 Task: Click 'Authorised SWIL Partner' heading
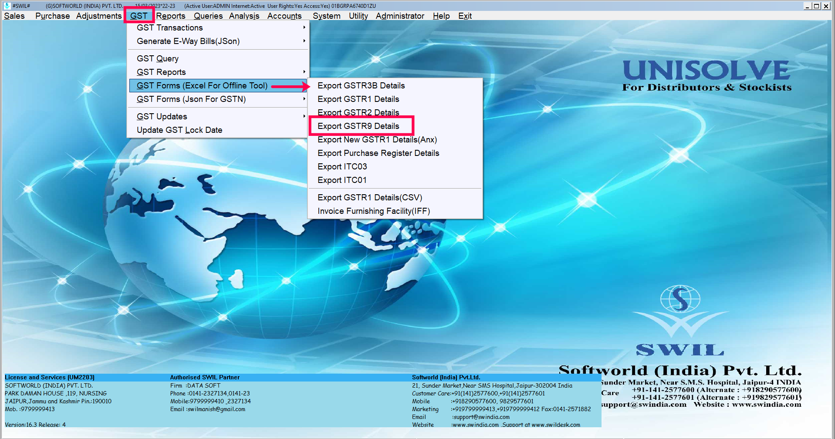tap(205, 377)
